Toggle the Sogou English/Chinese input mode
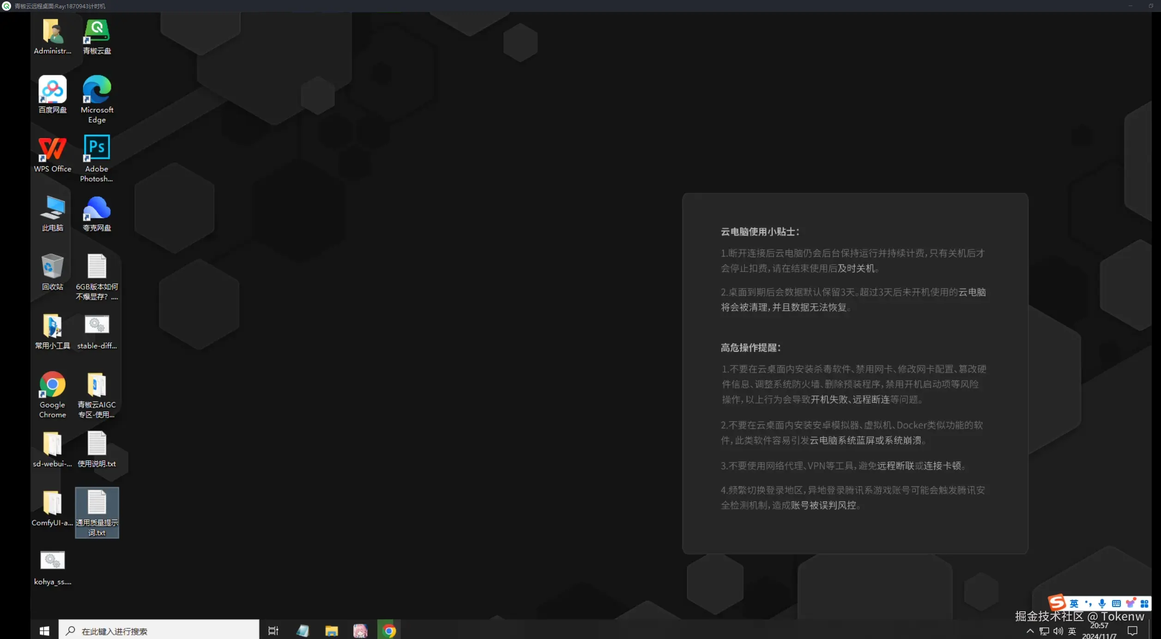1161x639 pixels. point(1074,604)
